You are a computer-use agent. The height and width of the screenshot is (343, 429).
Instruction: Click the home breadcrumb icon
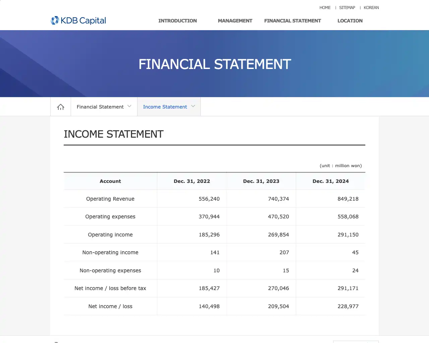pos(60,107)
